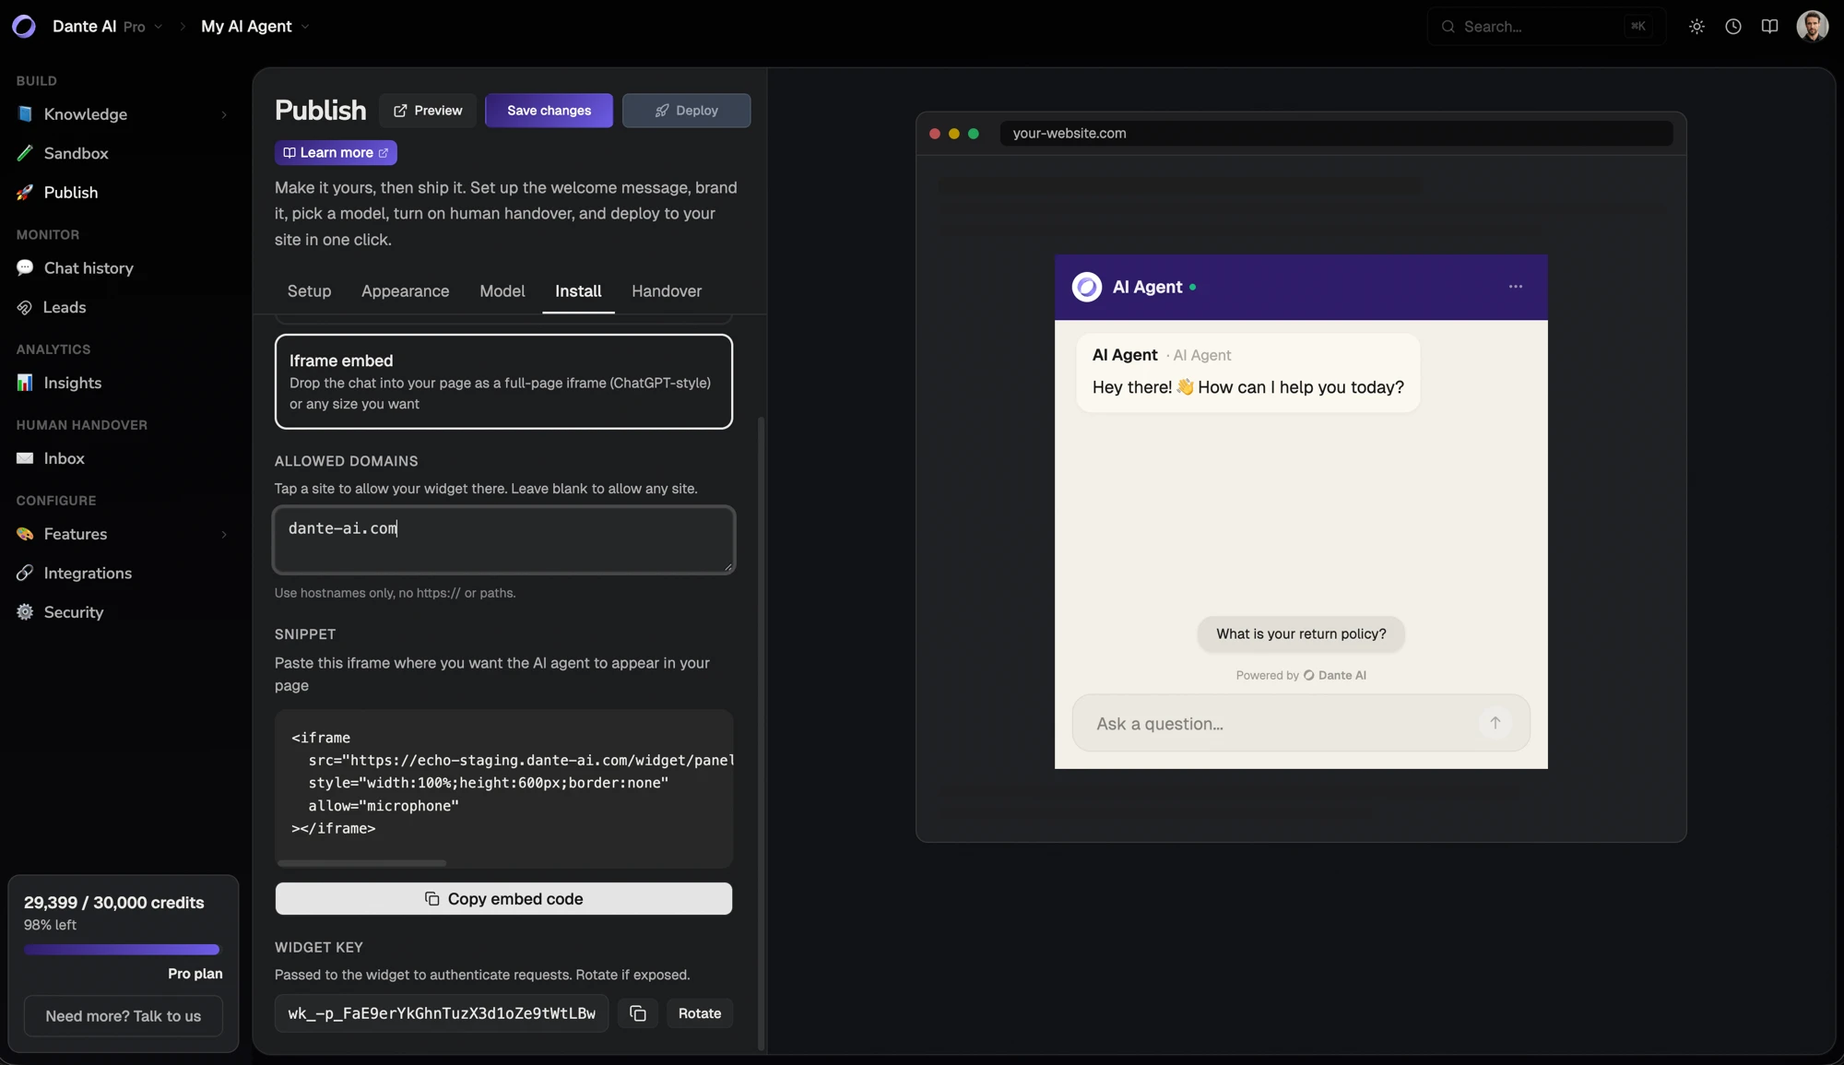Image resolution: width=1844 pixels, height=1065 pixels.
Task: Switch to the Handover tab
Action: point(667,291)
